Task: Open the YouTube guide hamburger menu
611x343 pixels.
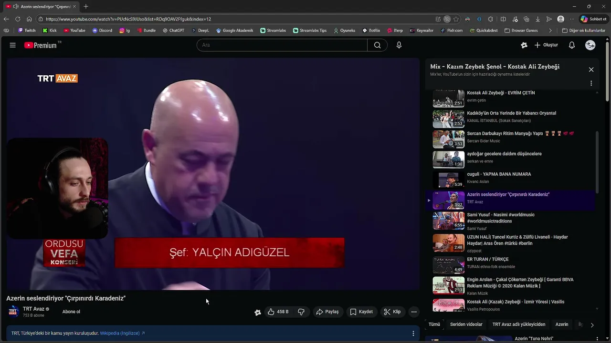Action: tap(13, 45)
